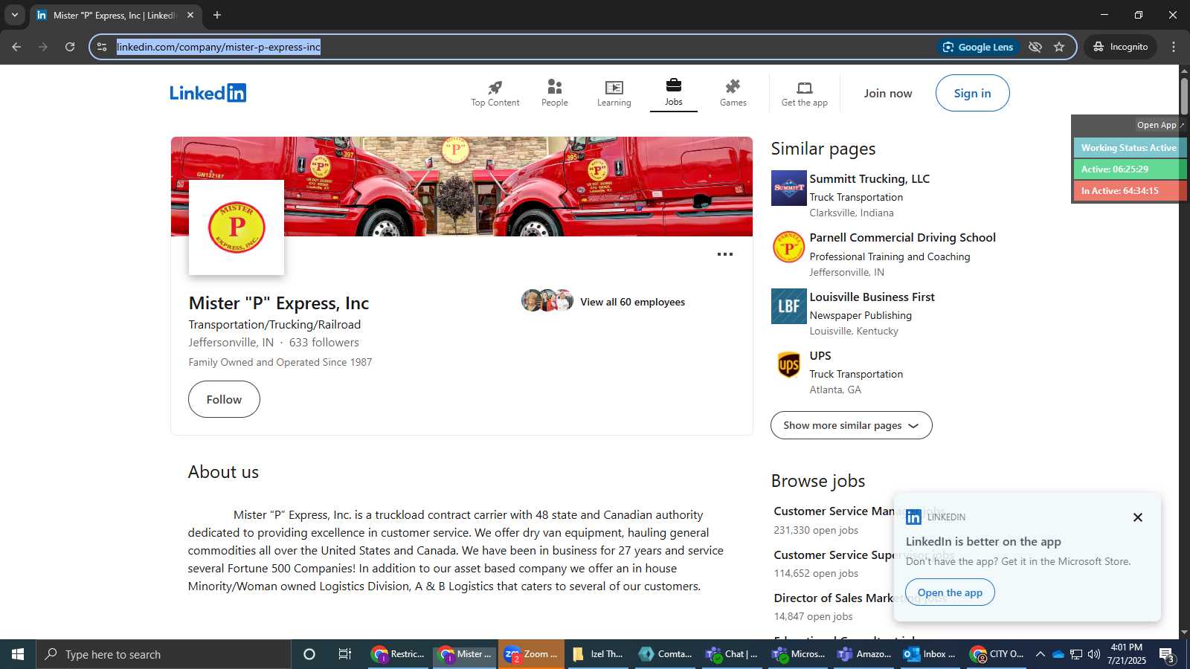Click the taskbar search box

coord(164,654)
